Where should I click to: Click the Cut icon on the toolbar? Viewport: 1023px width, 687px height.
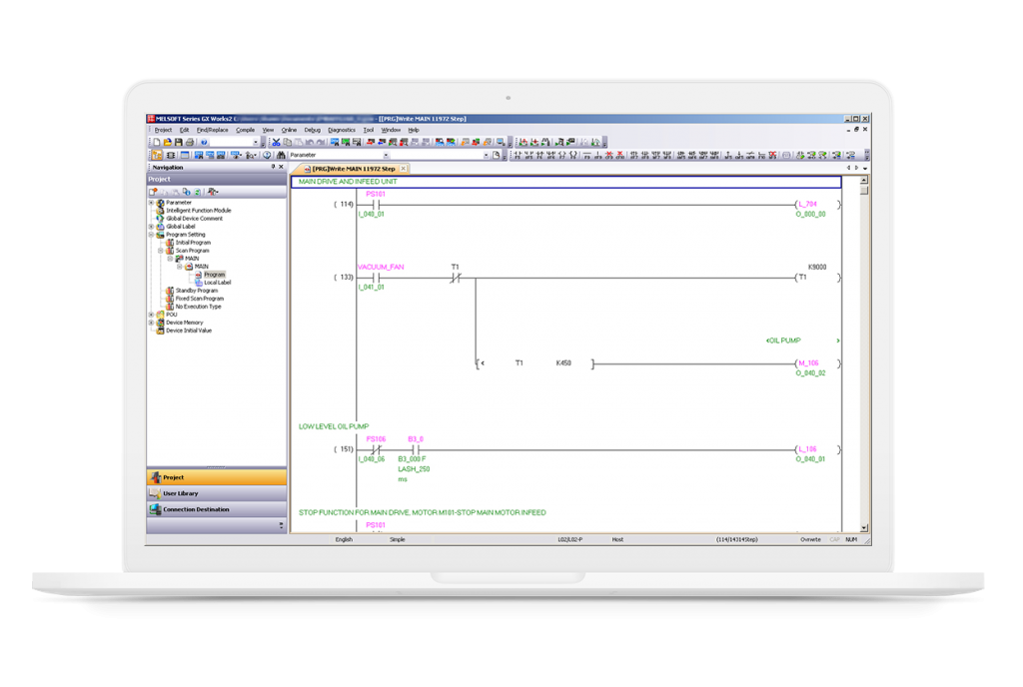tap(276, 143)
